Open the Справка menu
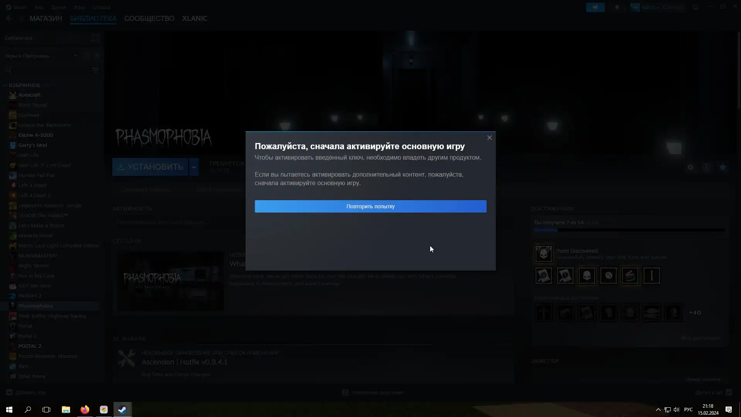This screenshot has height=417, width=741. [101, 7]
